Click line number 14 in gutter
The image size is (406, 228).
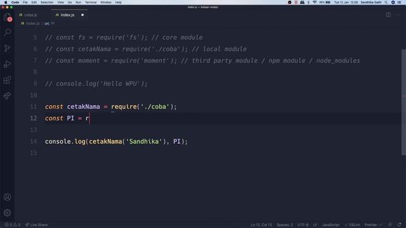click(x=34, y=142)
